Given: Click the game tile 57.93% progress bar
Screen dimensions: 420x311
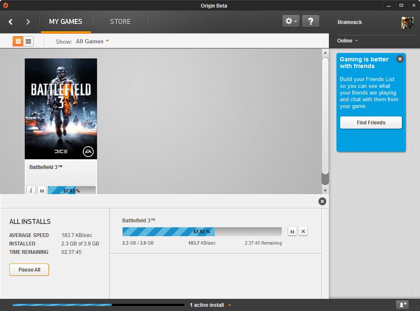Looking at the screenshot, I should [71, 190].
